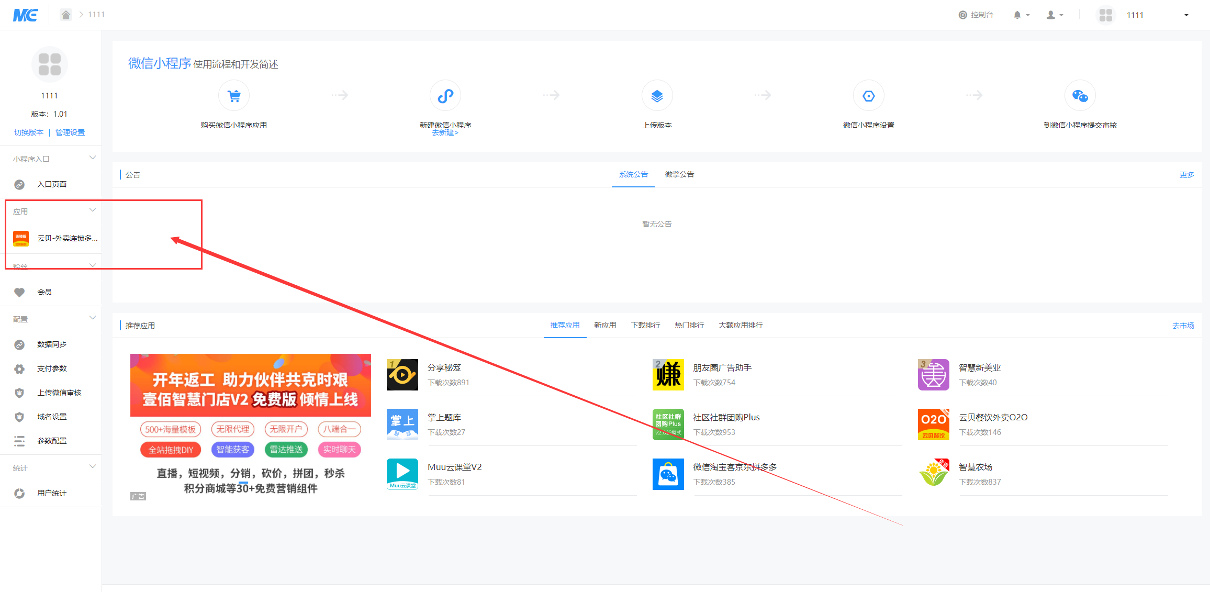Click the 微信小程序设置 hexagon icon
The image size is (1210, 592).
point(869,96)
